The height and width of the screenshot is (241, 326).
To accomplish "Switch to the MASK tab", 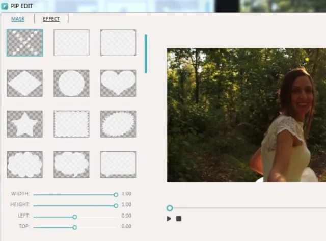I will click(18, 19).
